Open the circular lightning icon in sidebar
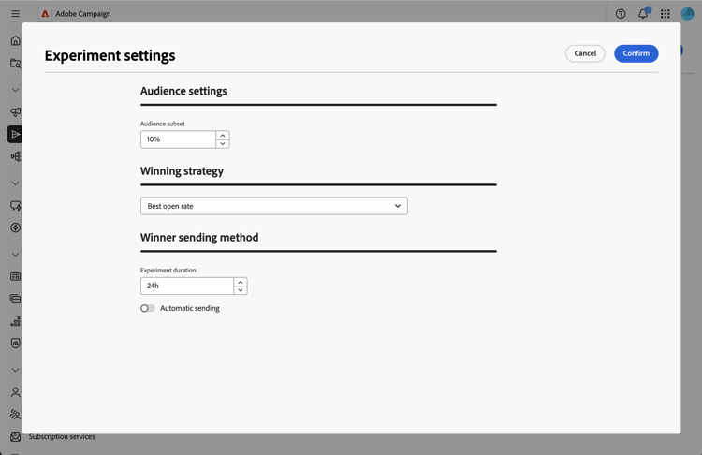The image size is (702, 455). 15,227
